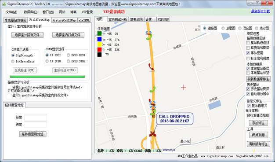Toggle 自动缩放居中 checkbox

click(x=248, y=94)
